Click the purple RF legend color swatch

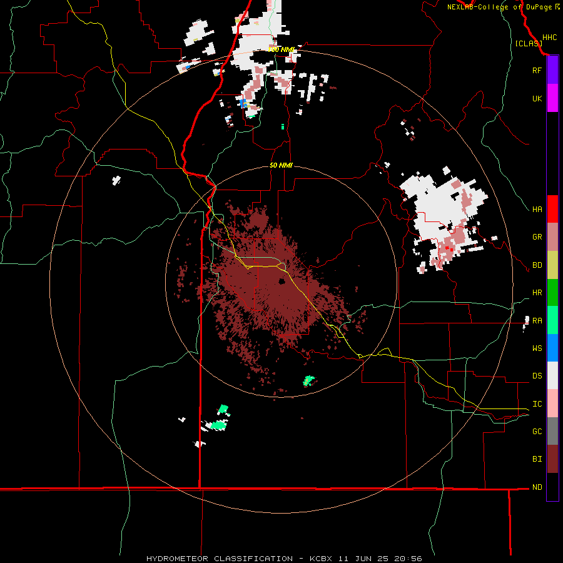tap(552, 70)
